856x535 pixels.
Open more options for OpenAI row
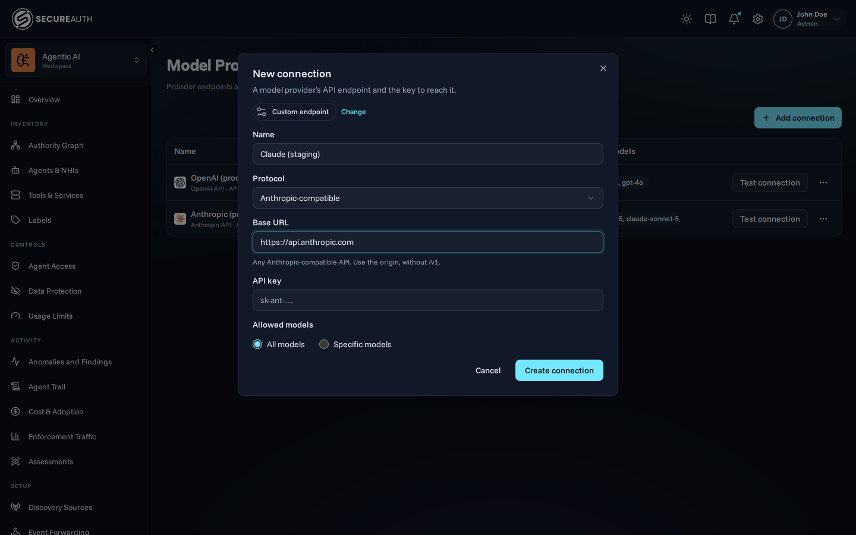click(x=823, y=182)
